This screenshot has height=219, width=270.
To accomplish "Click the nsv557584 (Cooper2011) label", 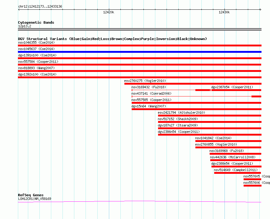I will (x=38, y=62).
